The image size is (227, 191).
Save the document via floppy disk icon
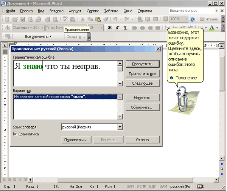point(23,19)
